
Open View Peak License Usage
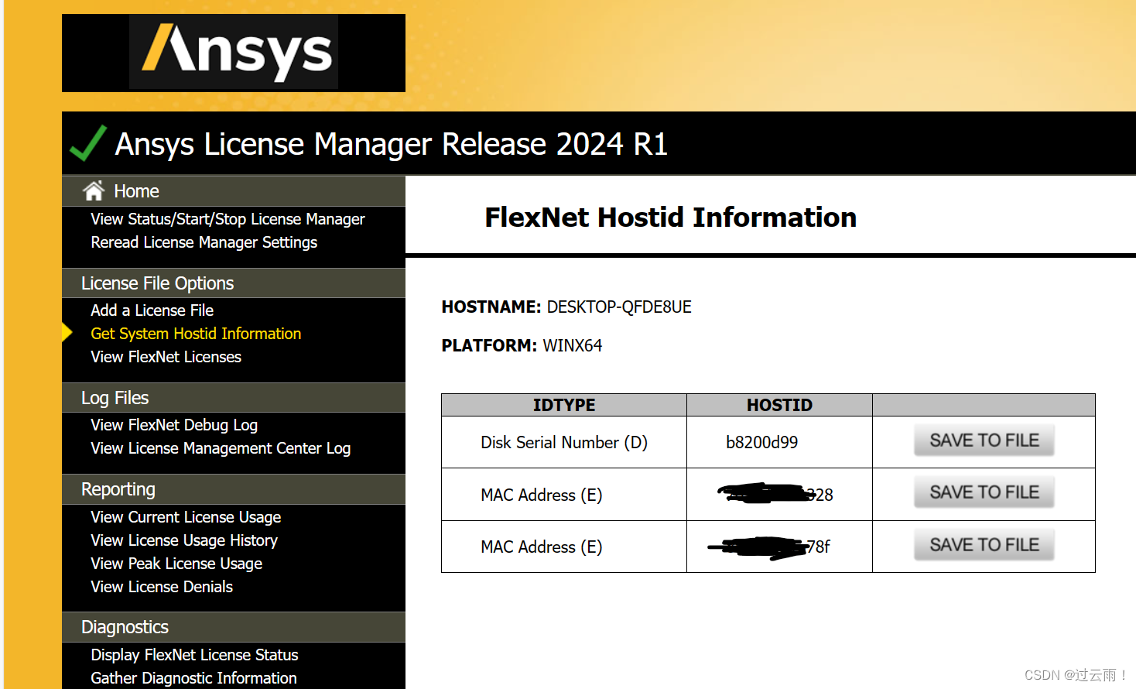176,564
